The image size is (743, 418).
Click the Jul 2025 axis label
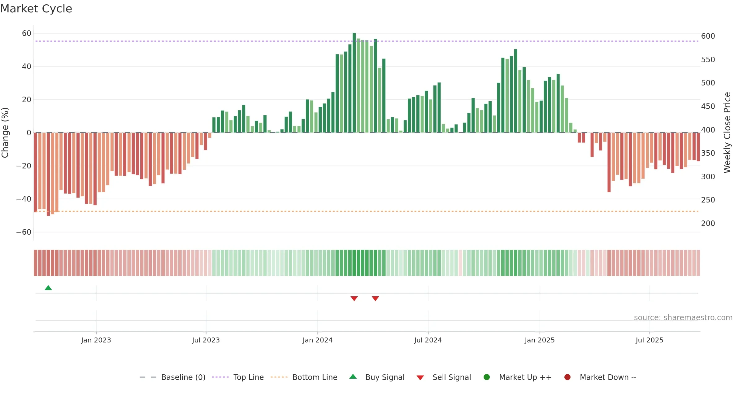click(x=650, y=340)
